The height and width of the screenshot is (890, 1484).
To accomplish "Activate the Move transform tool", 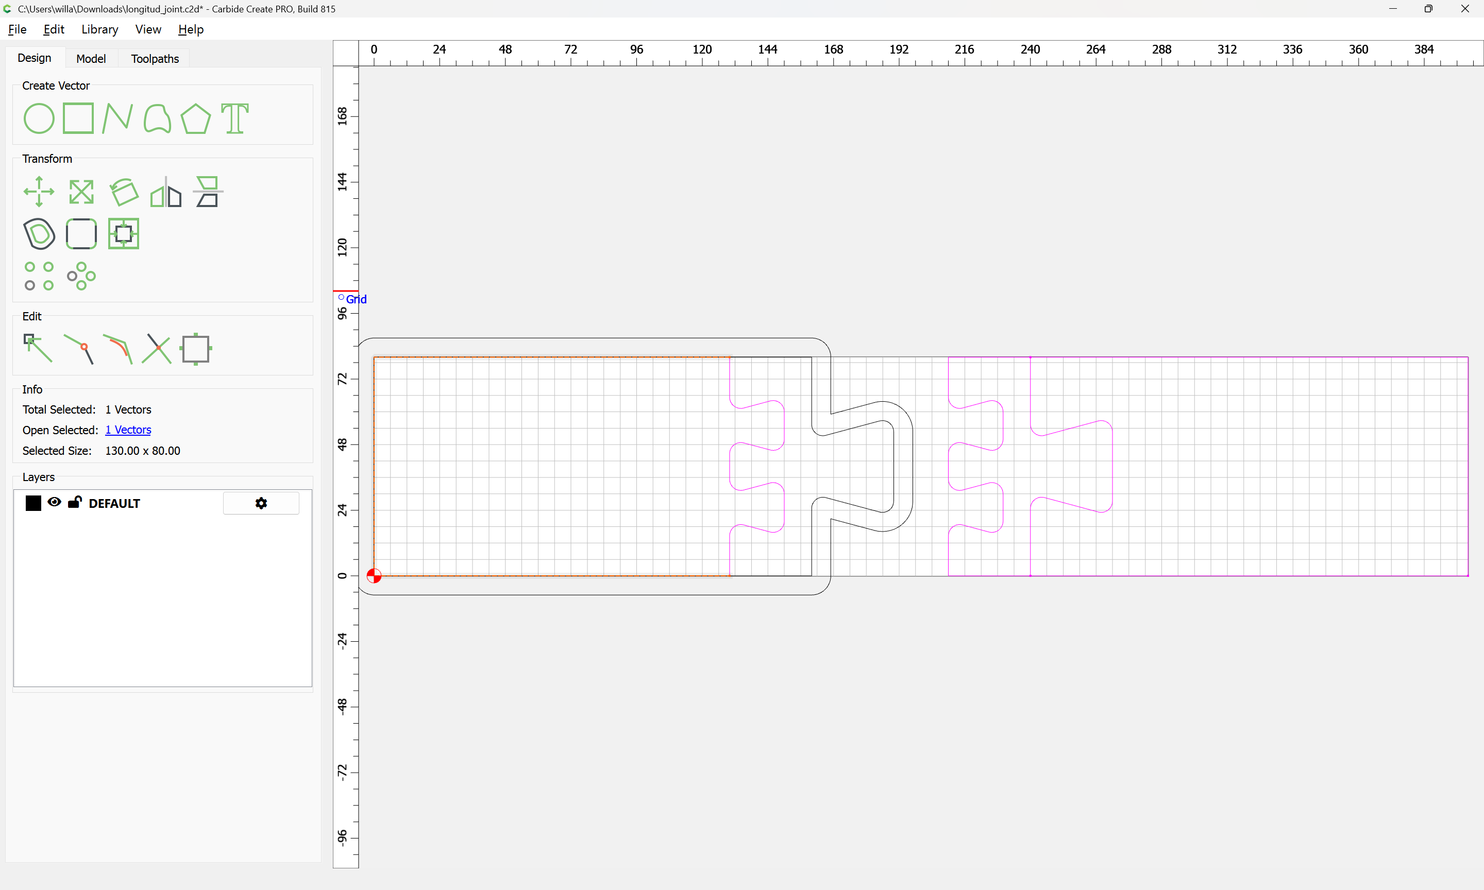I will (x=39, y=191).
